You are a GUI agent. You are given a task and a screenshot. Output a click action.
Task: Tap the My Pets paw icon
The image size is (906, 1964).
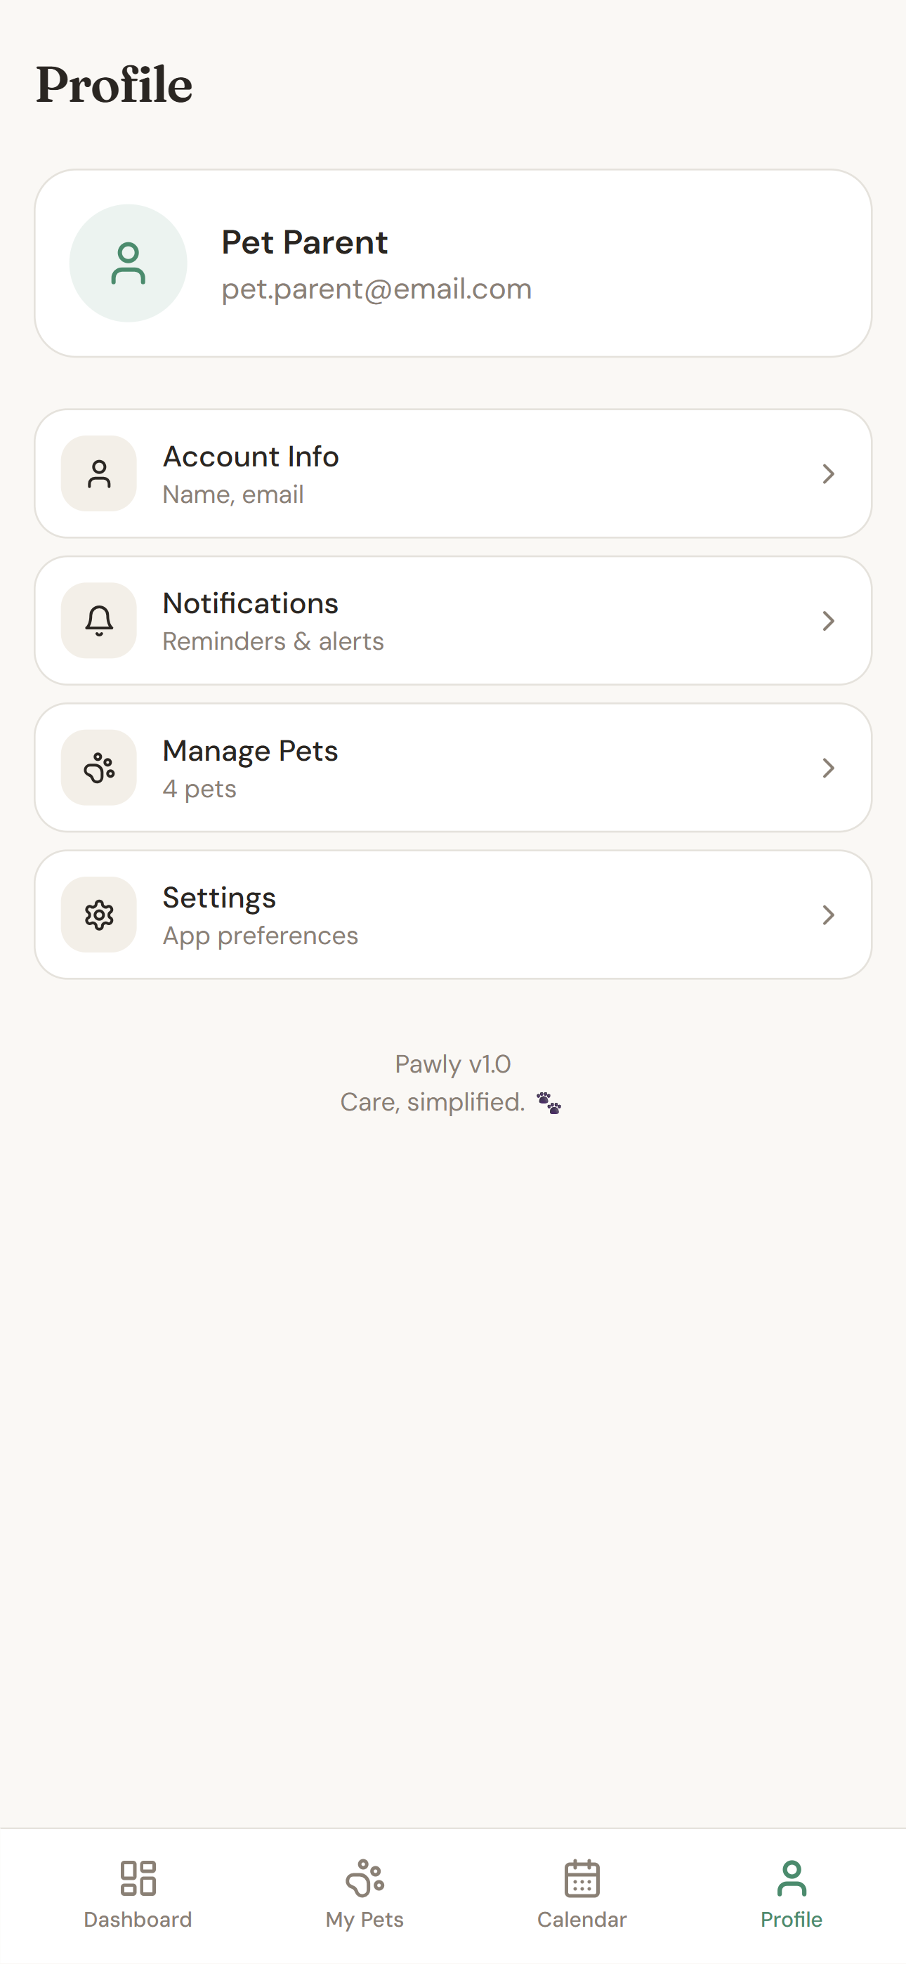click(365, 1878)
